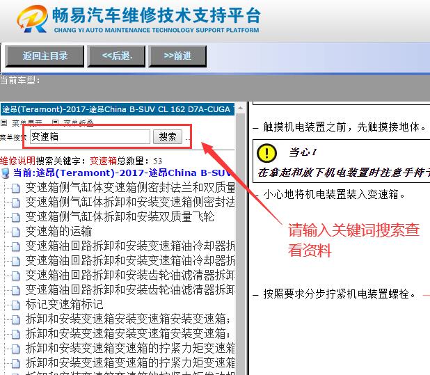430x375 pixels.
Task: Click the line 小心地将机电装置装入变速箱
Action: [334, 194]
